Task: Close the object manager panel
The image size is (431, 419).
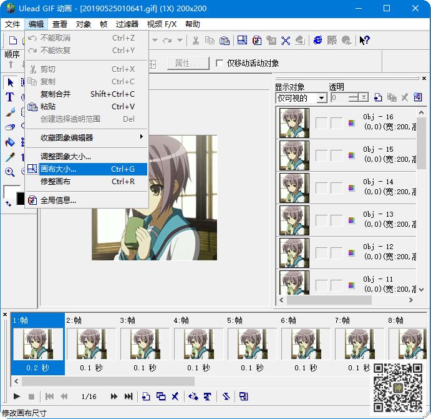Action: click(x=424, y=79)
